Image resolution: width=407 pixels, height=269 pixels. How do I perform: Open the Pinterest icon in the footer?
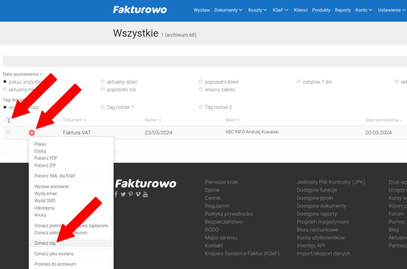pyautogui.click(x=131, y=194)
